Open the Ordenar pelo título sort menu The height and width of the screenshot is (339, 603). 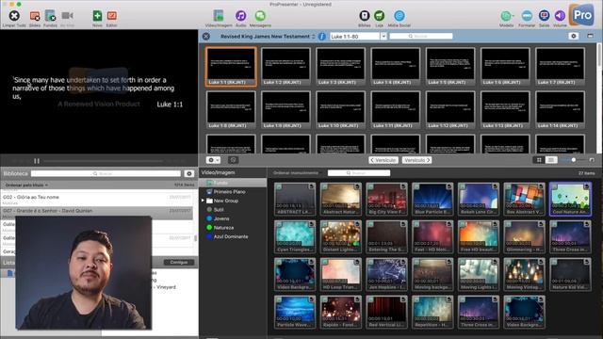pyautogui.click(x=26, y=185)
